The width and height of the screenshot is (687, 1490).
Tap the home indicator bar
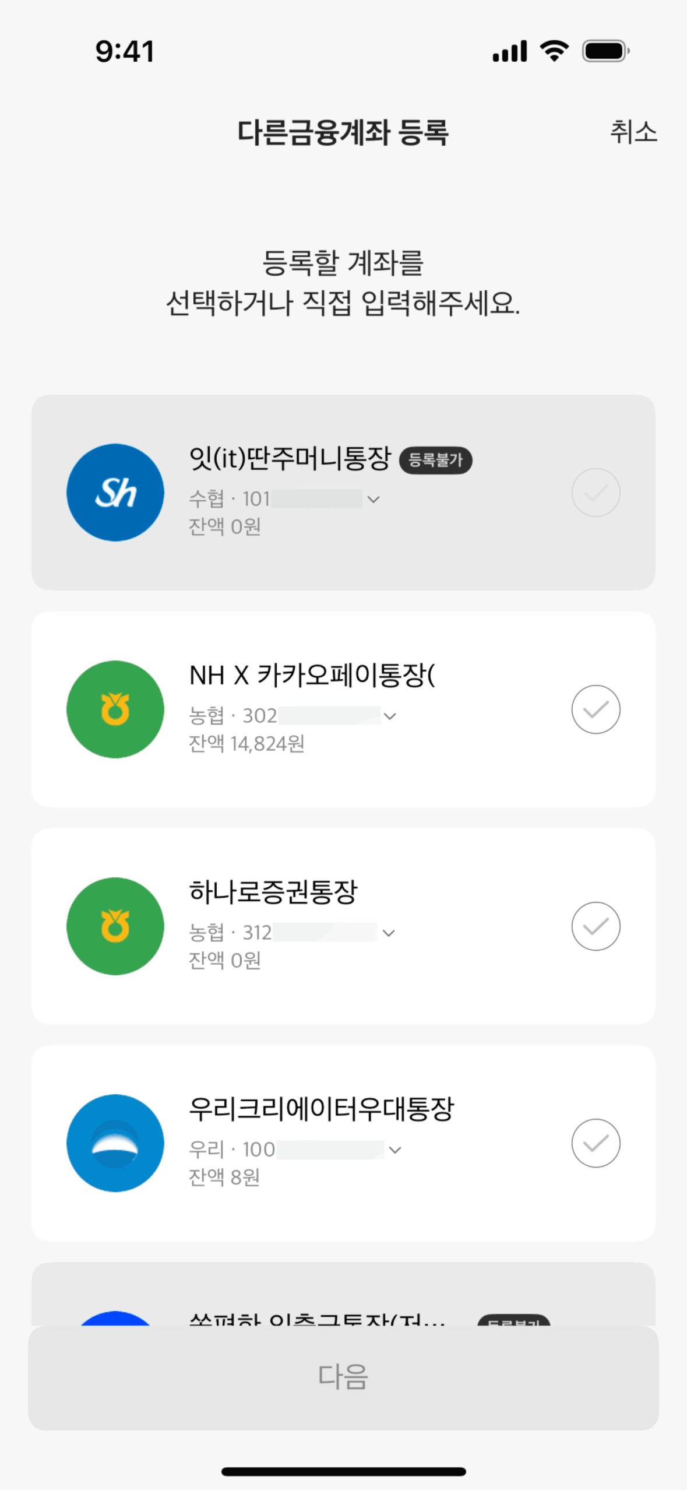[x=343, y=1471]
